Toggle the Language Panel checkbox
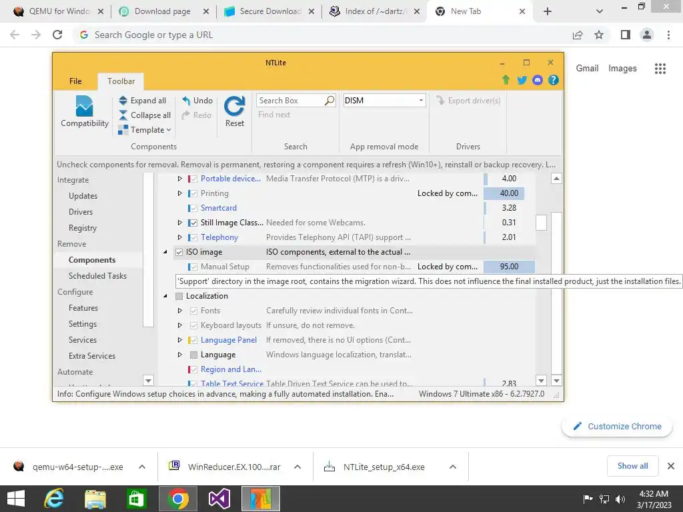 pyautogui.click(x=194, y=340)
